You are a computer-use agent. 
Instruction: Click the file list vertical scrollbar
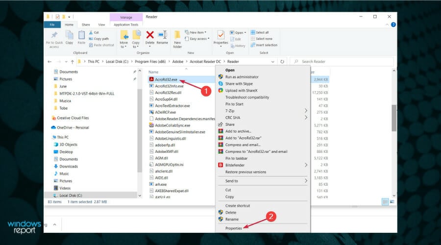point(394,118)
